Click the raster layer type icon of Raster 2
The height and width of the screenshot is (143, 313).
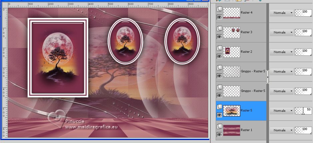click(x=219, y=48)
